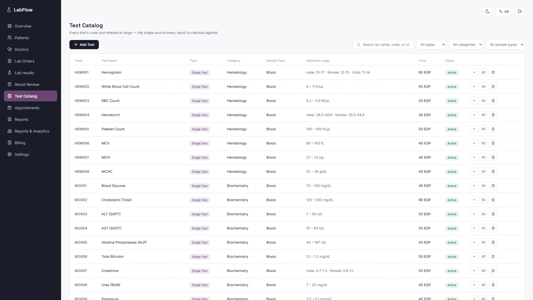Click the "90 EGP" price cell

tap(425, 200)
